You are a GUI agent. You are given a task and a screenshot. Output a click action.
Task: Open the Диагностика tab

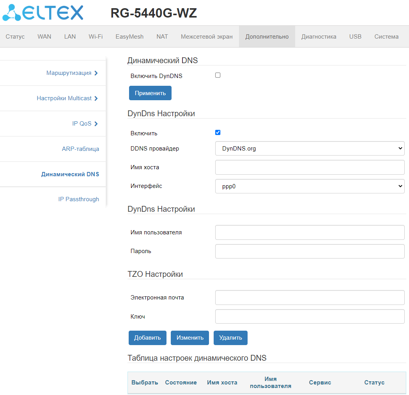click(x=319, y=37)
